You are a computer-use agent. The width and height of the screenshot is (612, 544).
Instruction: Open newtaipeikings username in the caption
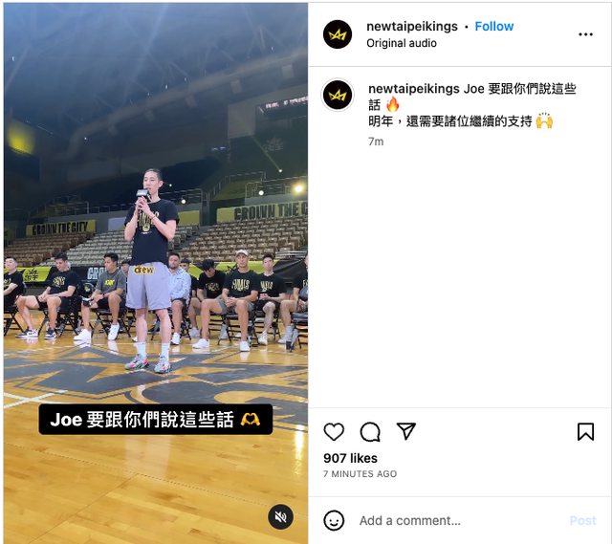(414, 89)
